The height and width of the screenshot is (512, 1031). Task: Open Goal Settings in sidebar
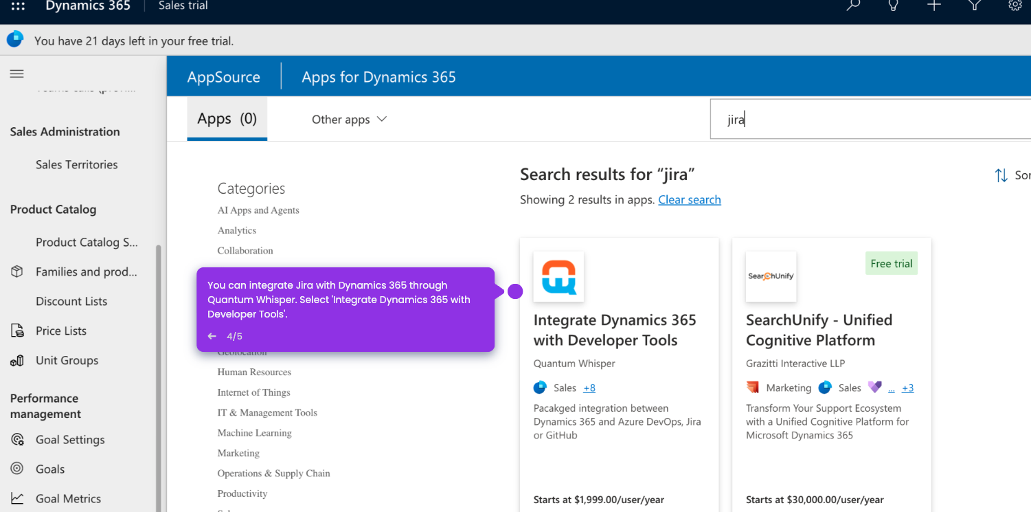[70, 439]
